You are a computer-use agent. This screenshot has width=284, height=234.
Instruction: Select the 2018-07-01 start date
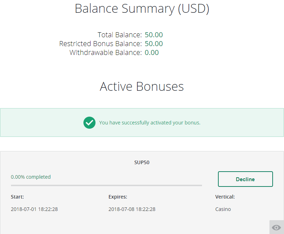(34, 209)
